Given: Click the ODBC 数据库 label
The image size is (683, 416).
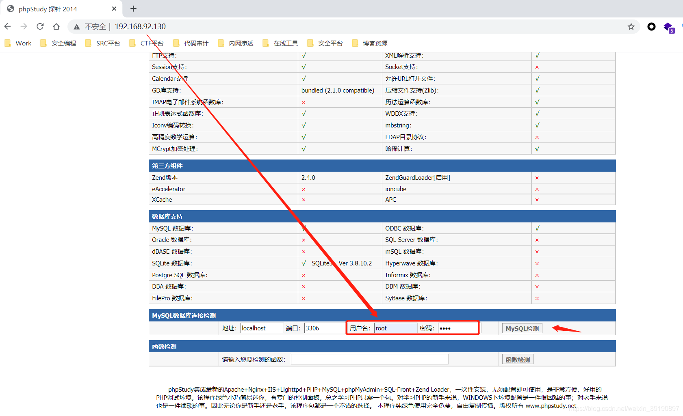Looking at the screenshot, I should click(x=404, y=228).
